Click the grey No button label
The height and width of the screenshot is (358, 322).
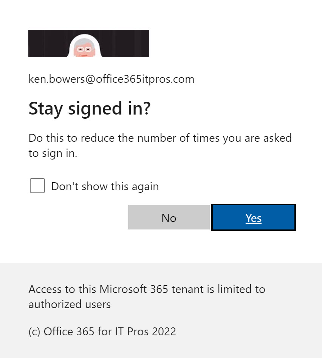169,218
